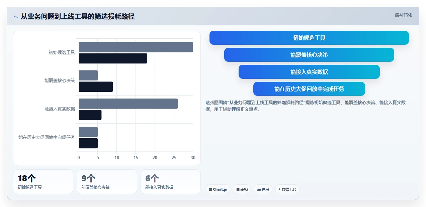Click the 漏斗转化 label in the header

[x=403, y=15]
